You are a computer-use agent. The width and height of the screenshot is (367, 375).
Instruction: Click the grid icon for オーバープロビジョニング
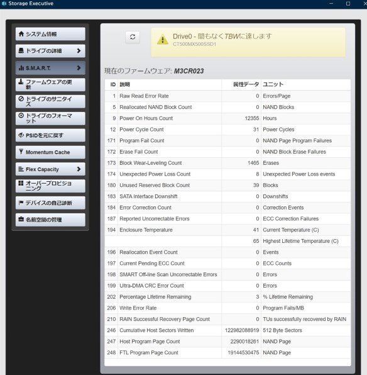tap(21, 183)
